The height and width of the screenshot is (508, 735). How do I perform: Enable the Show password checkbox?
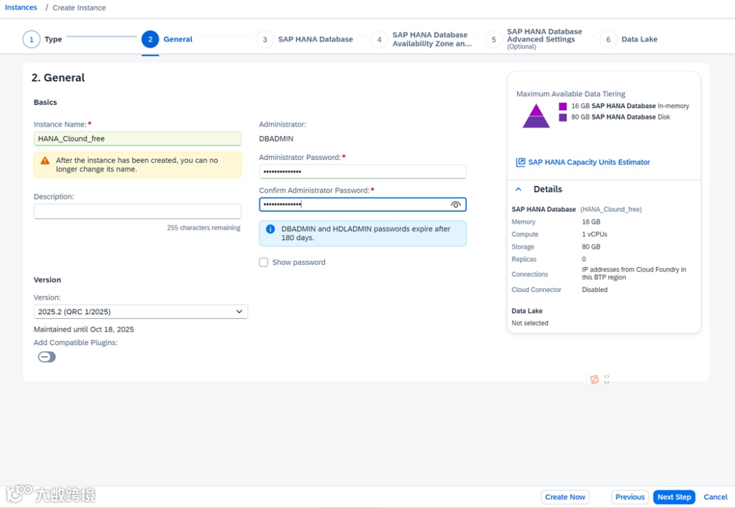(x=263, y=262)
